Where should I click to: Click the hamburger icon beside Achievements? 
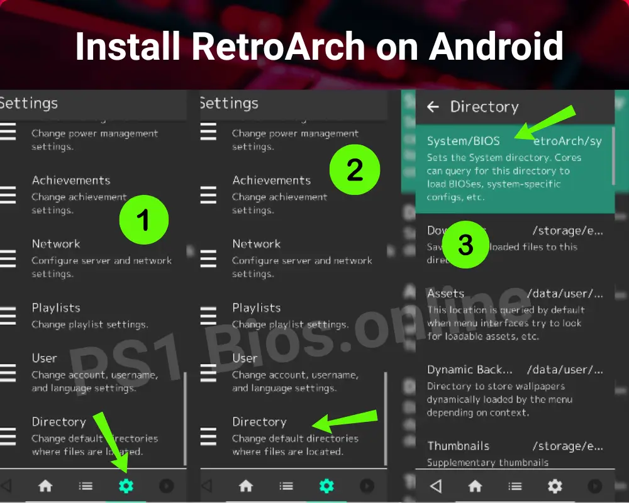click(8, 195)
